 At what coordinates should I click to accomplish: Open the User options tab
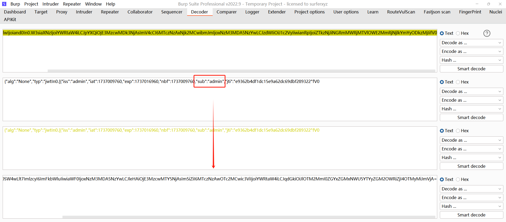pos(346,12)
